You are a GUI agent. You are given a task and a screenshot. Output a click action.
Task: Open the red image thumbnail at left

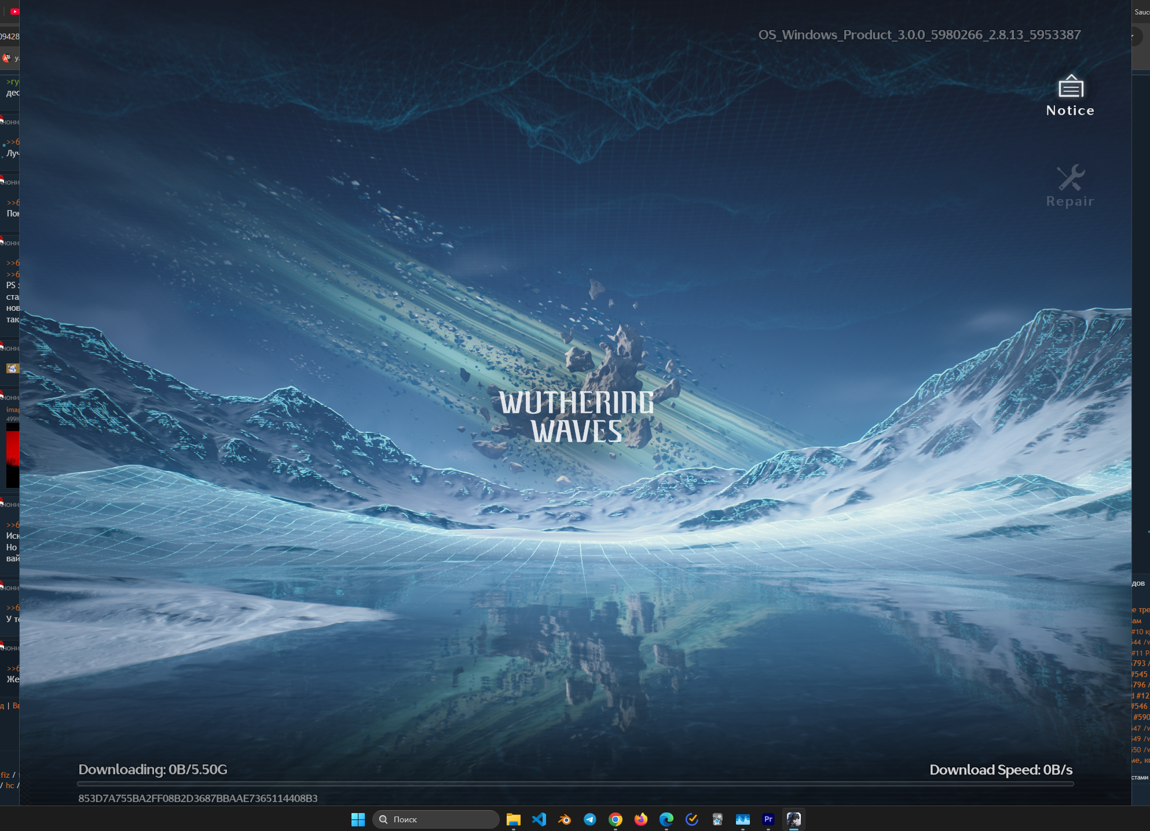click(12, 455)
